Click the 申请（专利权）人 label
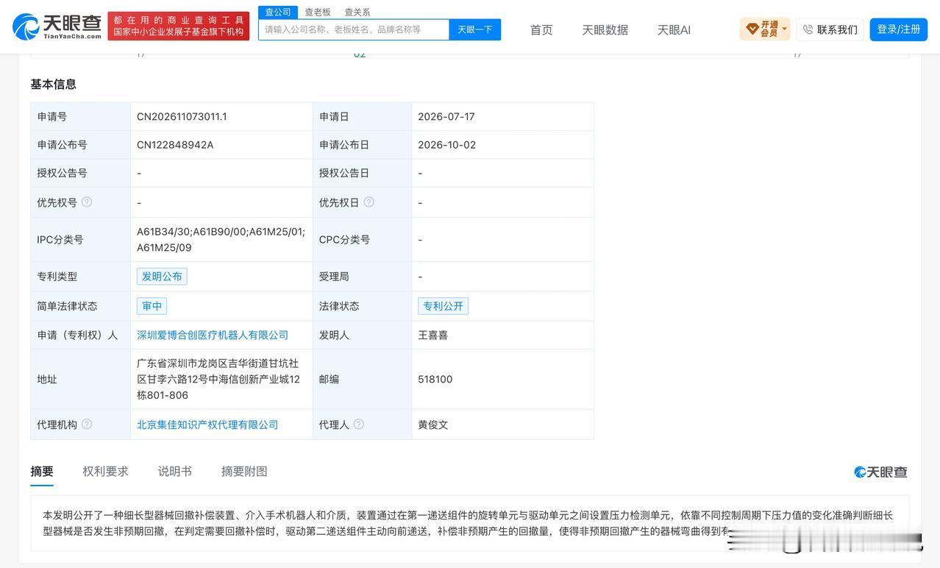The image size is (940, 568). tap(77, 335)
